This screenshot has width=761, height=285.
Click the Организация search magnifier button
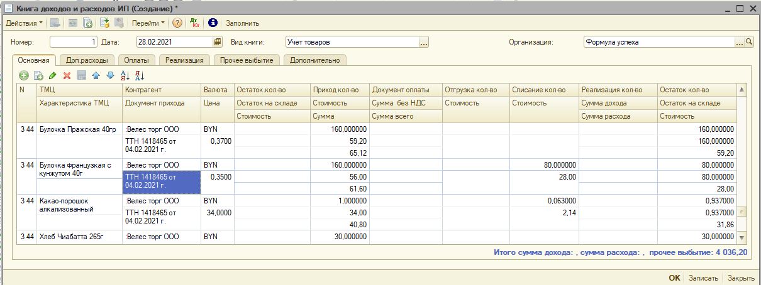tap(748, 43)
